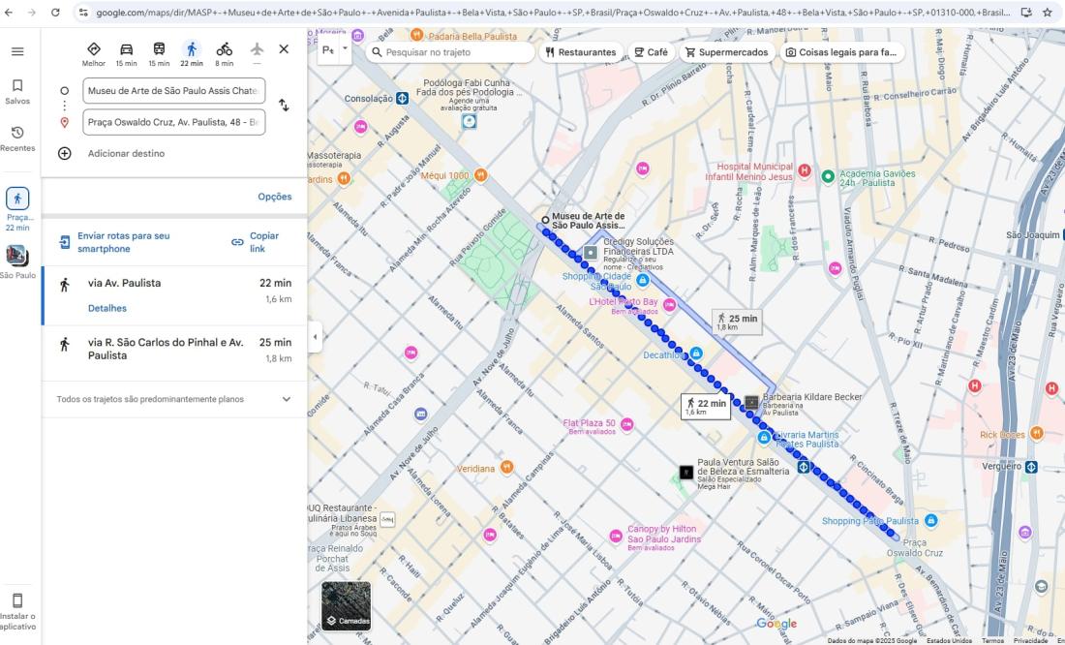Image resolution: width=1065 pixels, height=645 pixels.
Task: Open the Termos link at map bottom
Action: click(x=992, y=640)
